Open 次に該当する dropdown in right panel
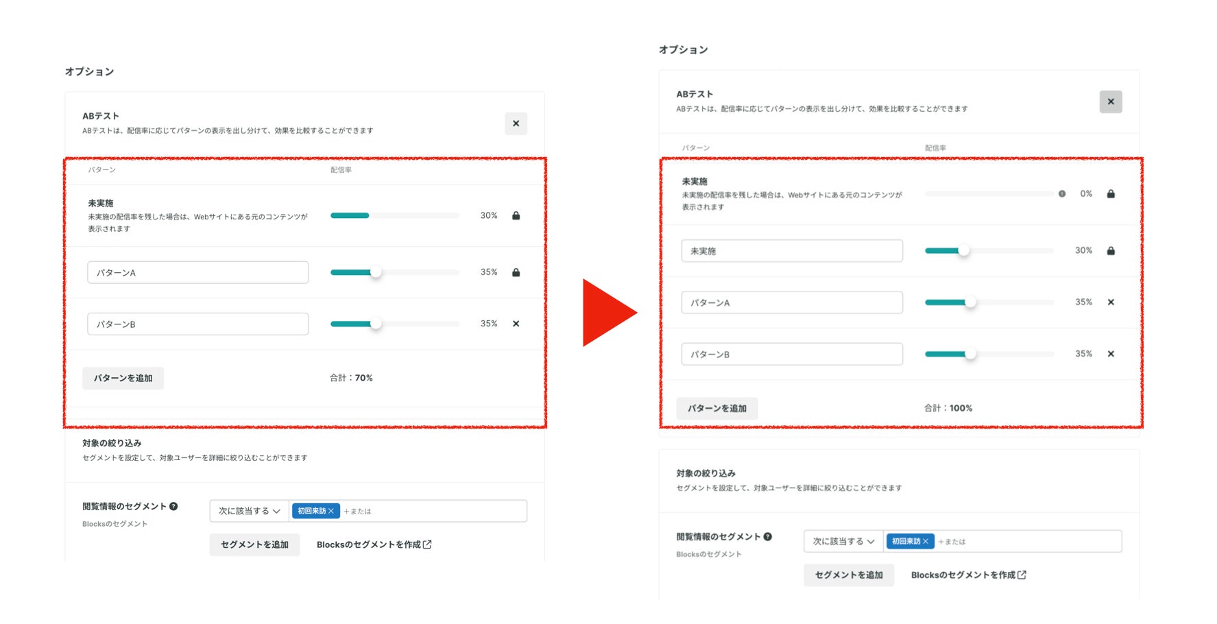 (x=844, y=541)
